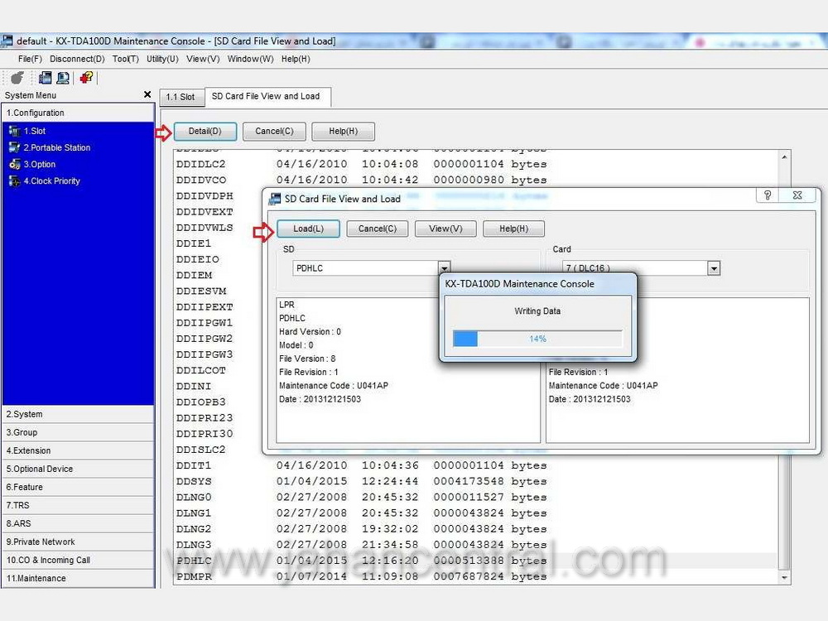Viewport: 828px width, 621px height.
Task: Open the 2.Portable Station icon
Action: (13, 147)
